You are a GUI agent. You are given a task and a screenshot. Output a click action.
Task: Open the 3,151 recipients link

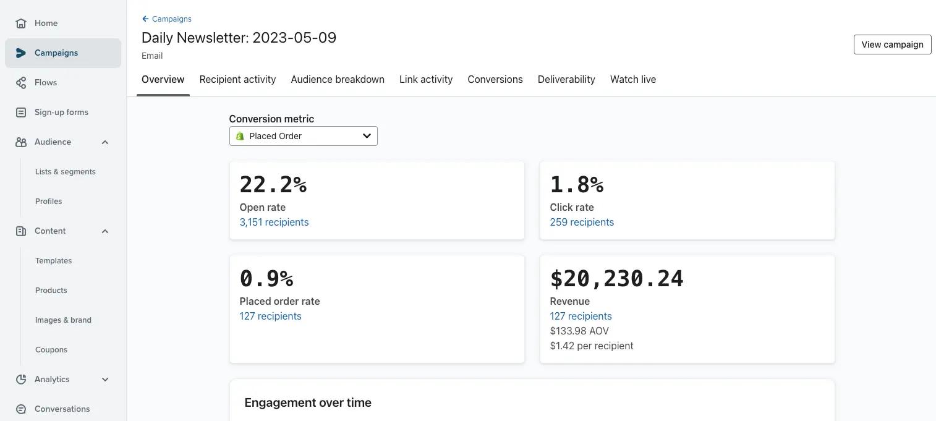pos(274,222)
